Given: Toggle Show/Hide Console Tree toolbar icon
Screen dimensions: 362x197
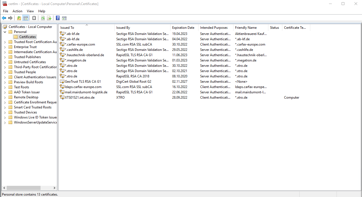Looking at the screenshot, I should click(x=26, y=18).
